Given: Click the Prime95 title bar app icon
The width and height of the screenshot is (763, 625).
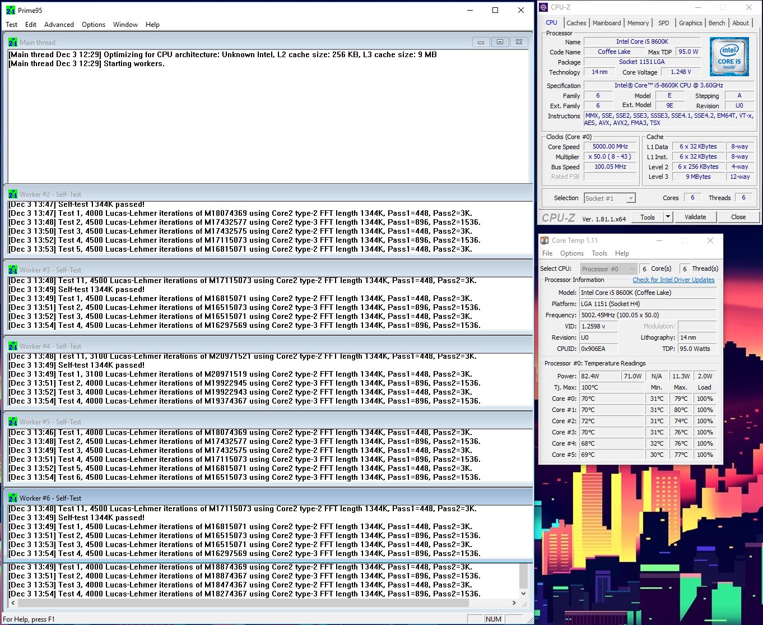Looking at the screenshot, I should point(11,10).
